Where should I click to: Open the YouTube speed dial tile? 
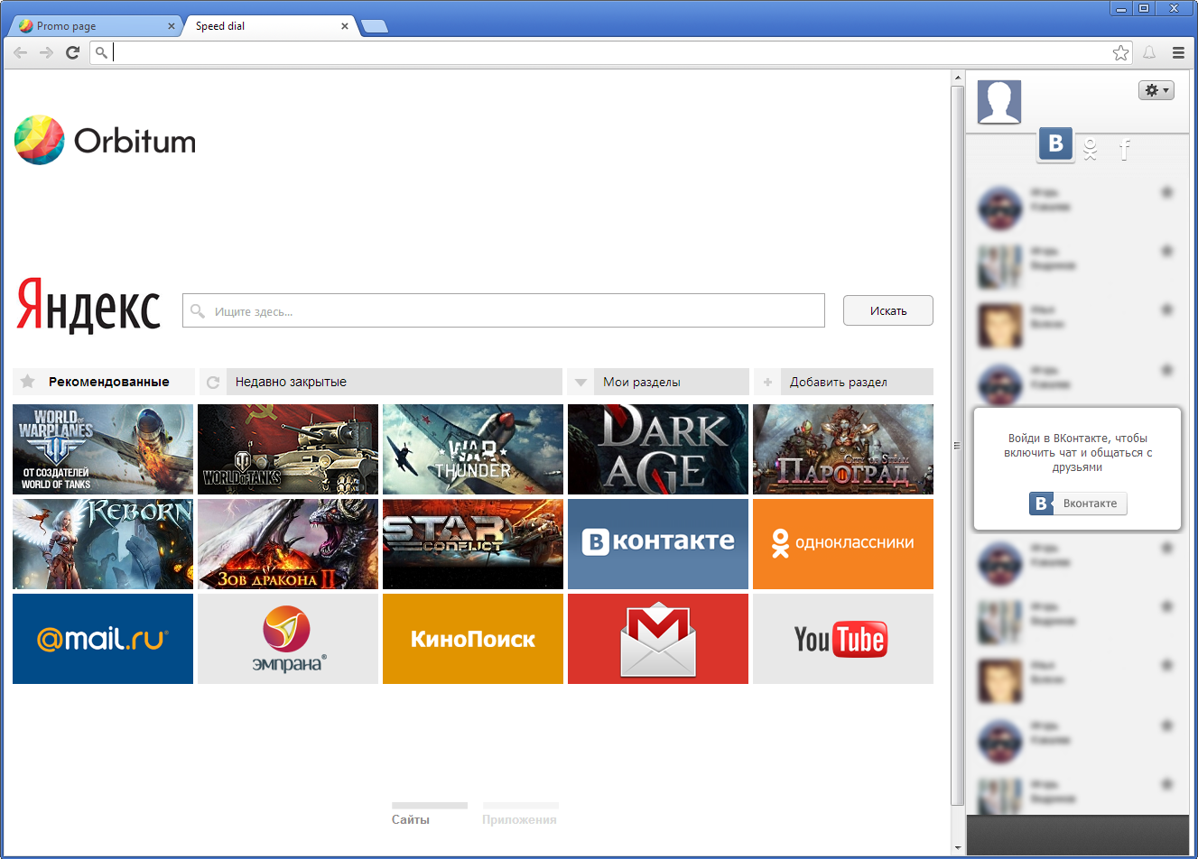coord(843,639)
